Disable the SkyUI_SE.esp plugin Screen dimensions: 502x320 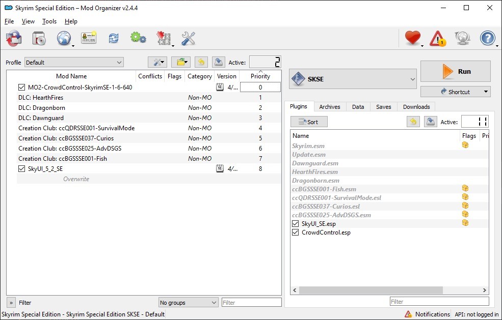[295, 223]
